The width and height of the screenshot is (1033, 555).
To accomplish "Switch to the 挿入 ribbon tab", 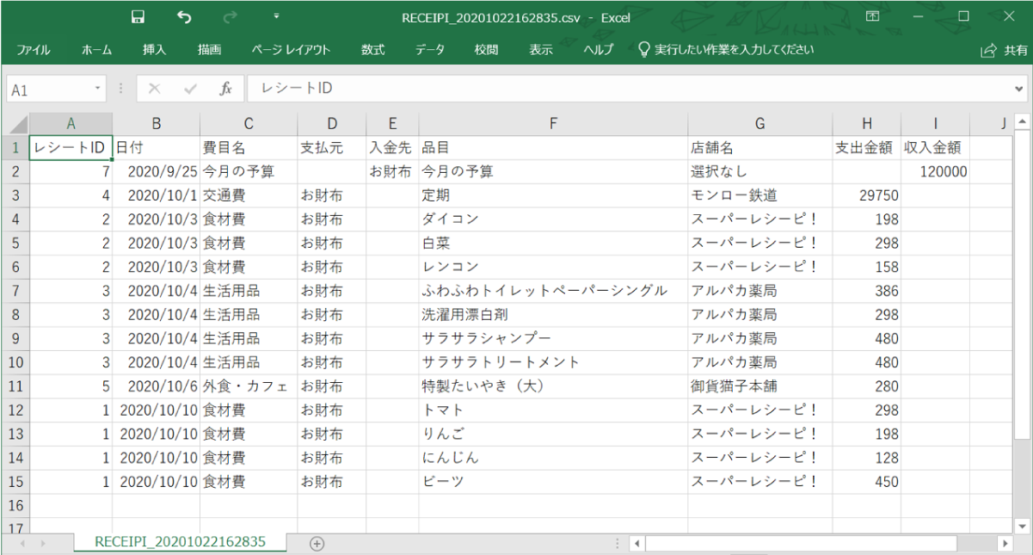I will (x=155, y=50).
